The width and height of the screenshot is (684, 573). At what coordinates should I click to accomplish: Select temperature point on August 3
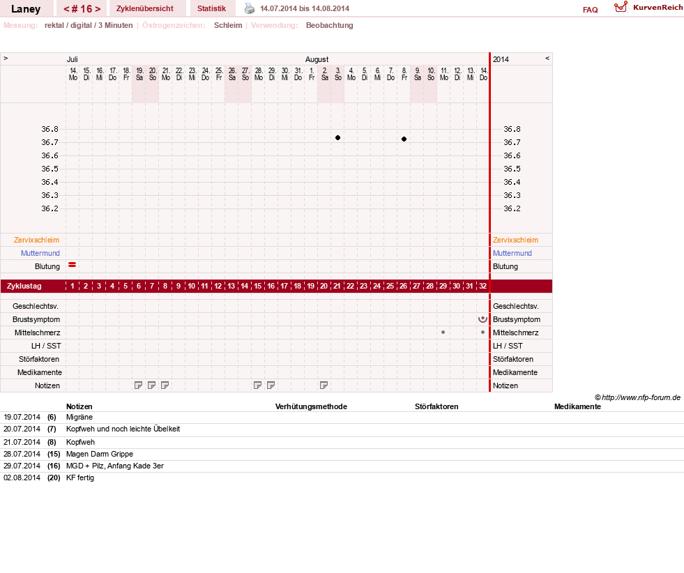(337, 138)
